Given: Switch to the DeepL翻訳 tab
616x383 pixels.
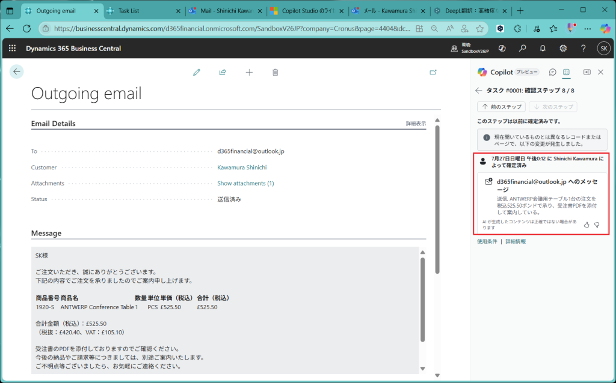Looking at the screenshot, I should (x=471, y=11).
